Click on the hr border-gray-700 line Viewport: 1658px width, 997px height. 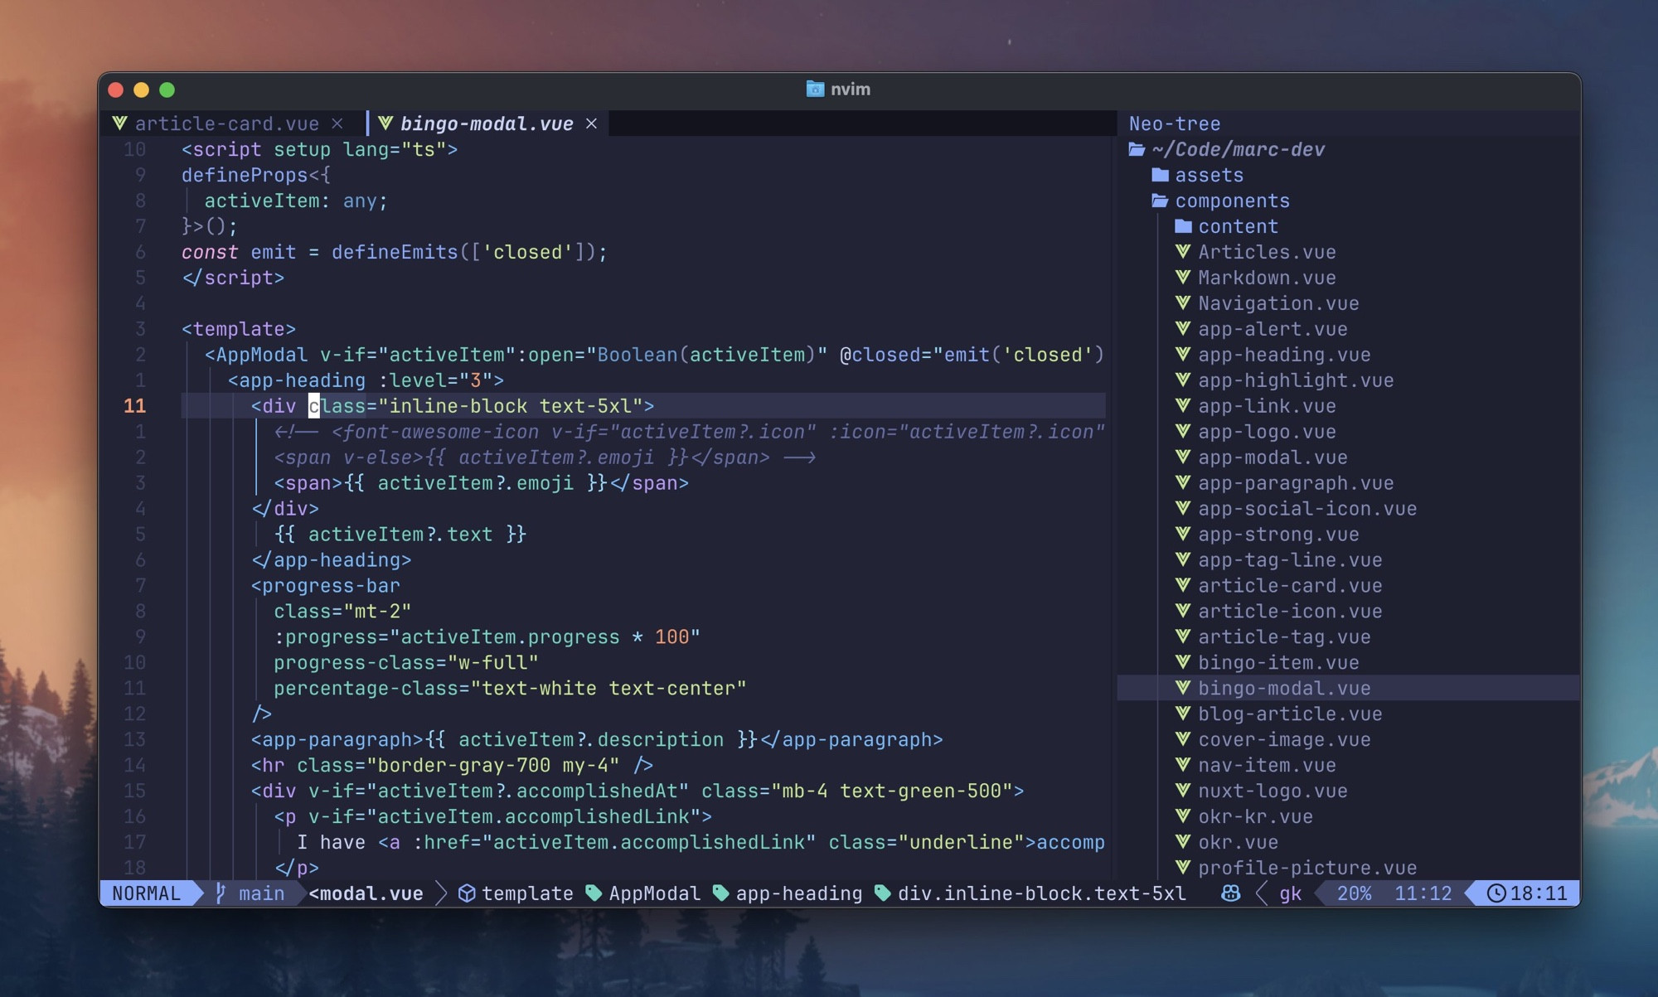coord(453,765)
